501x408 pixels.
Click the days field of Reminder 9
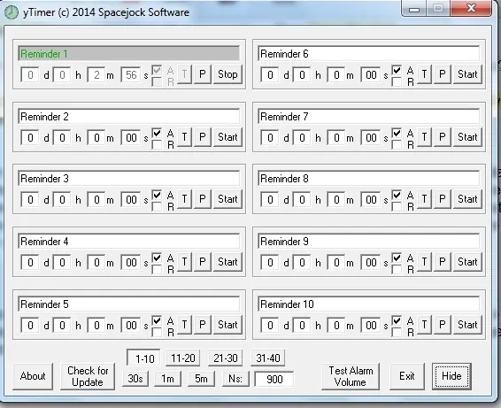pyautogui.click(x=270, y=263)
